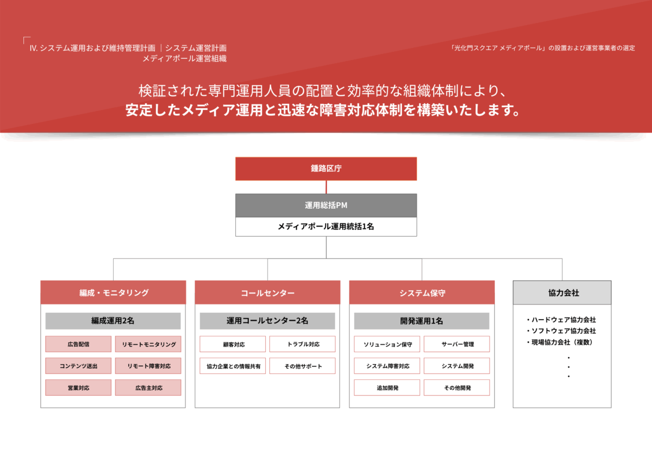Image resolution: width=652 pixels, height=461 pixels.
Task: Select the 編成・モニタリング section header
Action: click(x=113, y=292)
